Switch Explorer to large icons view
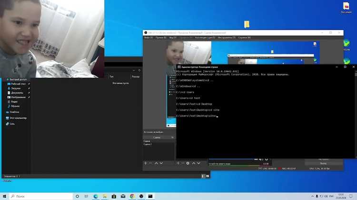 tap(208, 176)
